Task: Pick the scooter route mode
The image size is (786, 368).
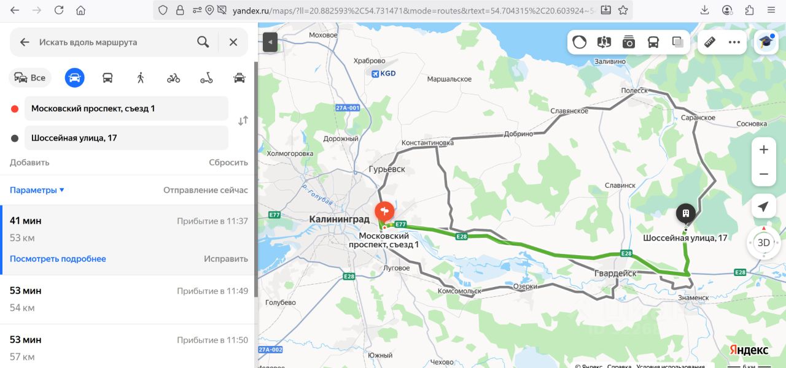Action: 206,77
